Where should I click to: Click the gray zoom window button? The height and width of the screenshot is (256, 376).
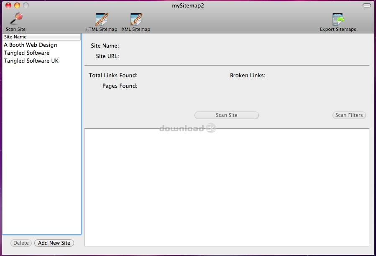pos(26,5)
